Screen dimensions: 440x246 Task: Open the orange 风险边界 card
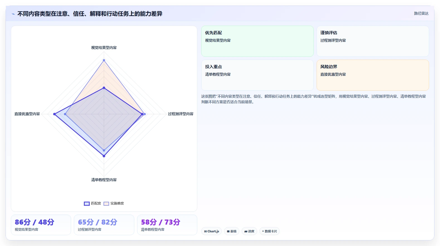373,75
